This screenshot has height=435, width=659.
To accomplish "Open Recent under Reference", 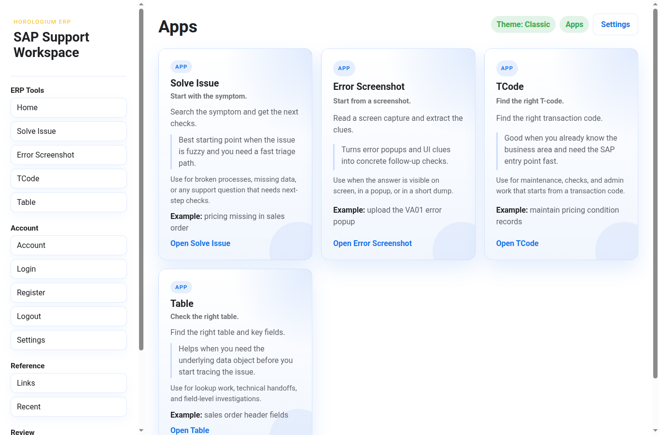I will pos(69,406).
